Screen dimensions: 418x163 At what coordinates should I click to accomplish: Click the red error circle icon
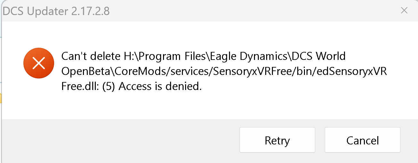pyautogui.click(x=39, y=63)
